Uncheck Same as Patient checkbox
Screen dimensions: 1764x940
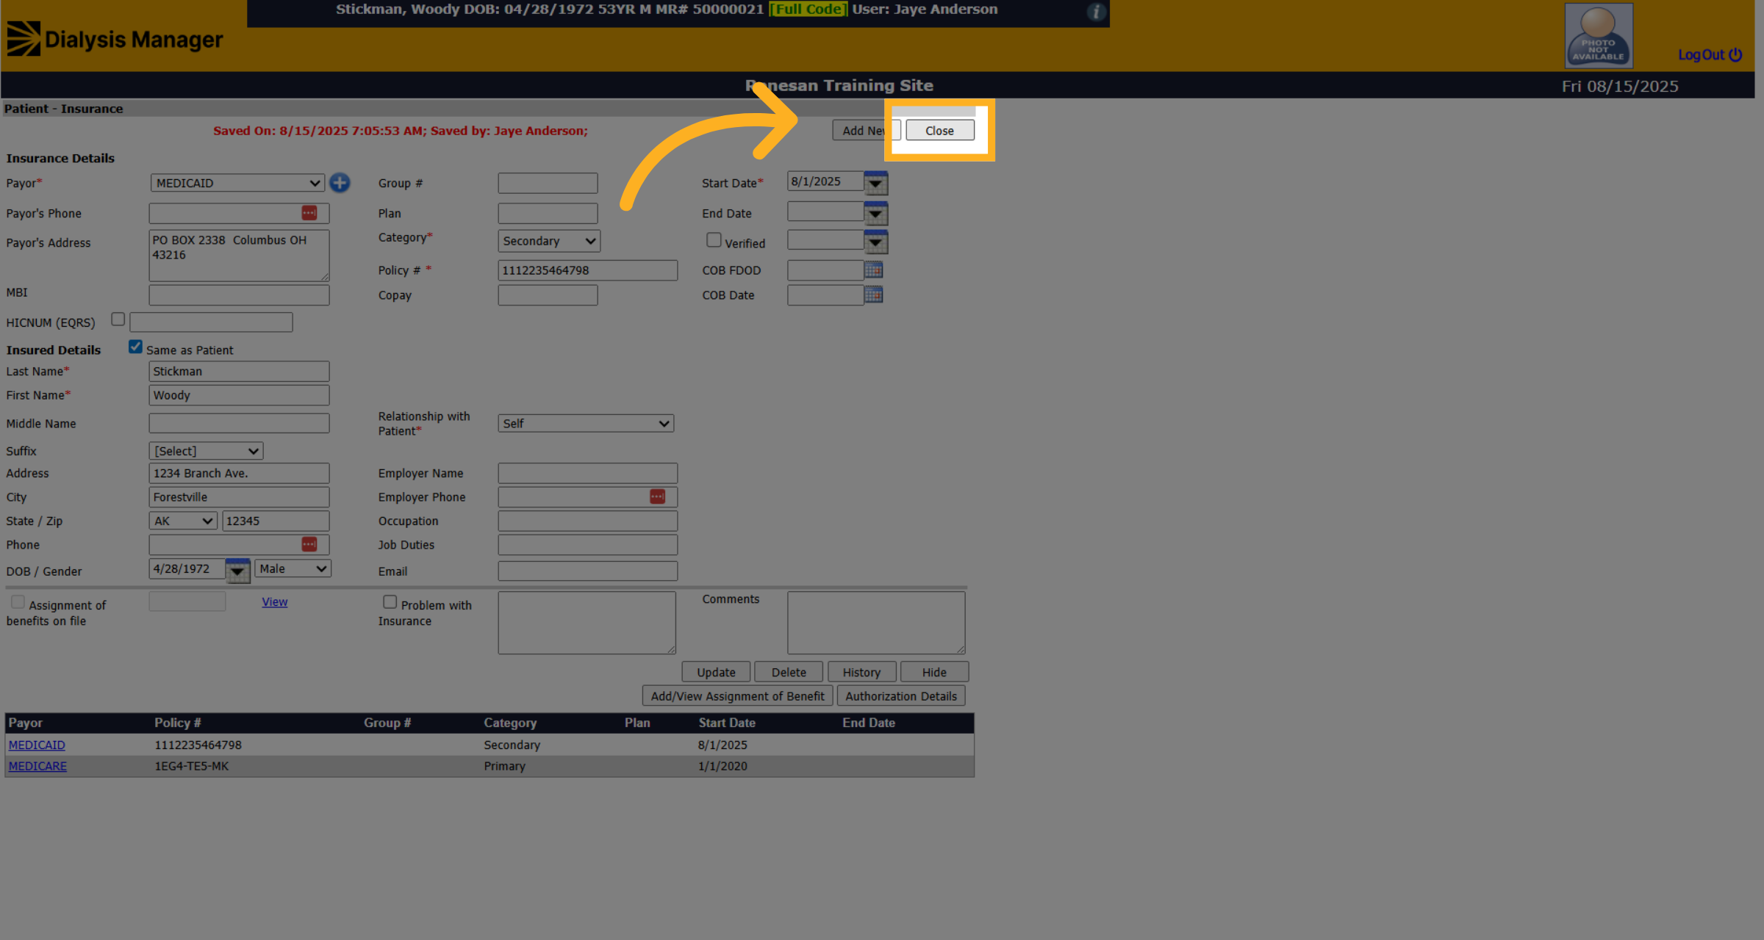(135, 347)
